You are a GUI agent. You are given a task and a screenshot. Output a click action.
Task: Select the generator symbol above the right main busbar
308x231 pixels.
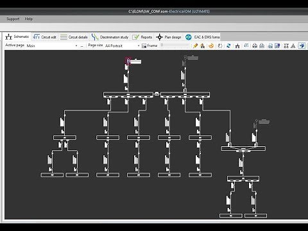[x=185, y=57]
